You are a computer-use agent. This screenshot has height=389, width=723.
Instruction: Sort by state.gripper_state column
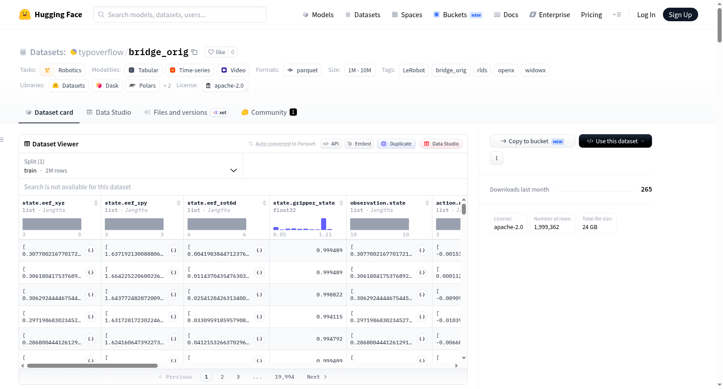pos(341,203)
